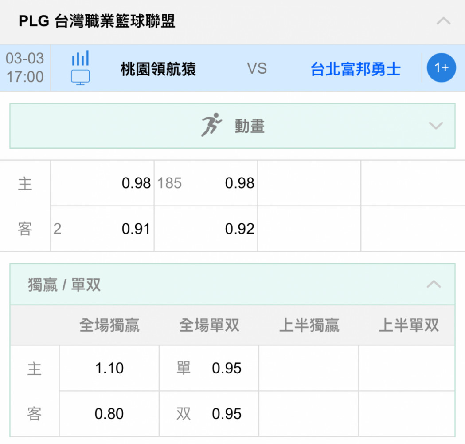Screen dimensions: 465x444
Task: Click the 上半獨贏 column header
Action: tap(309, 325)
